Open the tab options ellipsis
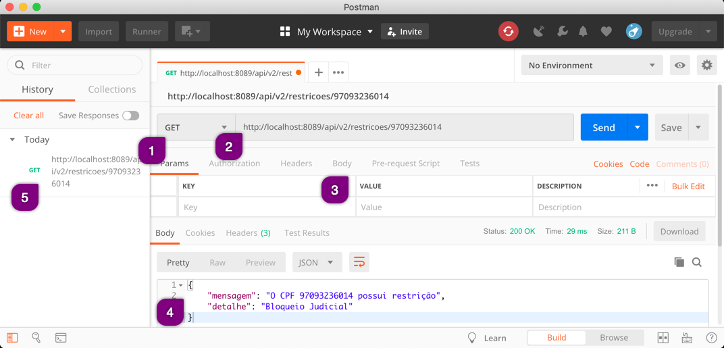Screen dimensions: 724x348 (338, 72)
